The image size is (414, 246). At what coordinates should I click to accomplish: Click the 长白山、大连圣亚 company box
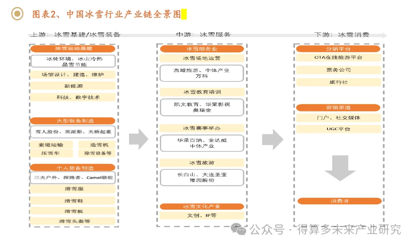click(202, 177)
